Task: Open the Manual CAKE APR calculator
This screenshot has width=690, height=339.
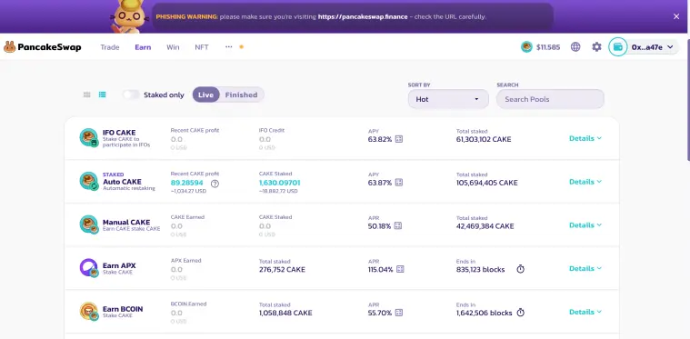Action: point(398,226)
